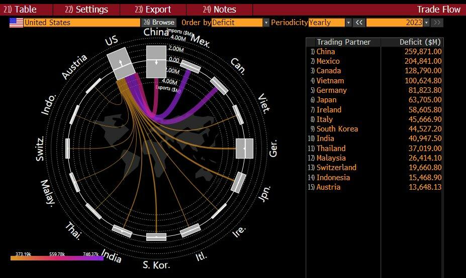
Task: Click the United States country input field
Action: click(x=81, y=23)
